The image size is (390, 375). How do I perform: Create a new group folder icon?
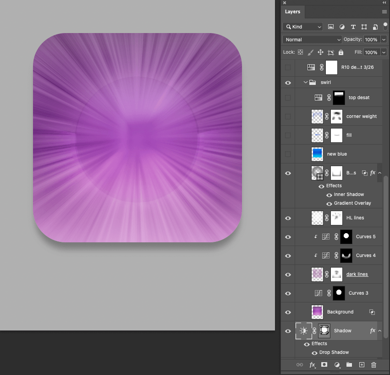coord(349,365)
